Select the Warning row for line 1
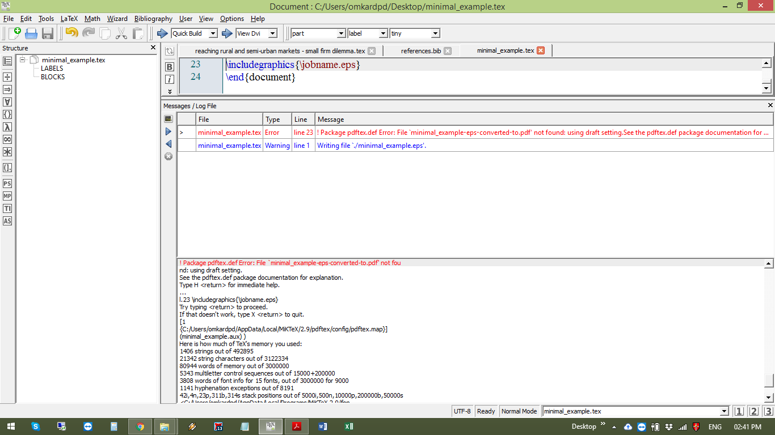This screenshot has height=435, width=775. [475, 146]
